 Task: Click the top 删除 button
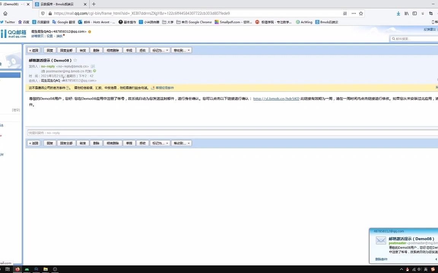pyautogui.click(x=96, y=50)
